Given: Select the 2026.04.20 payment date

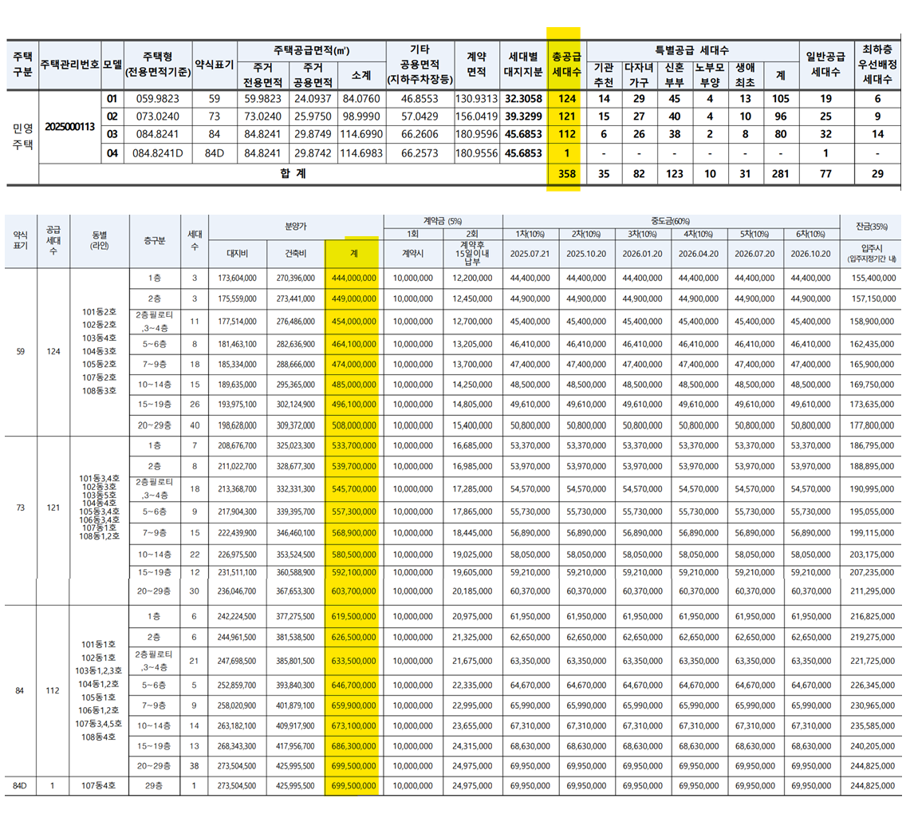Looking at the screenshot, I should coord(699,254).
